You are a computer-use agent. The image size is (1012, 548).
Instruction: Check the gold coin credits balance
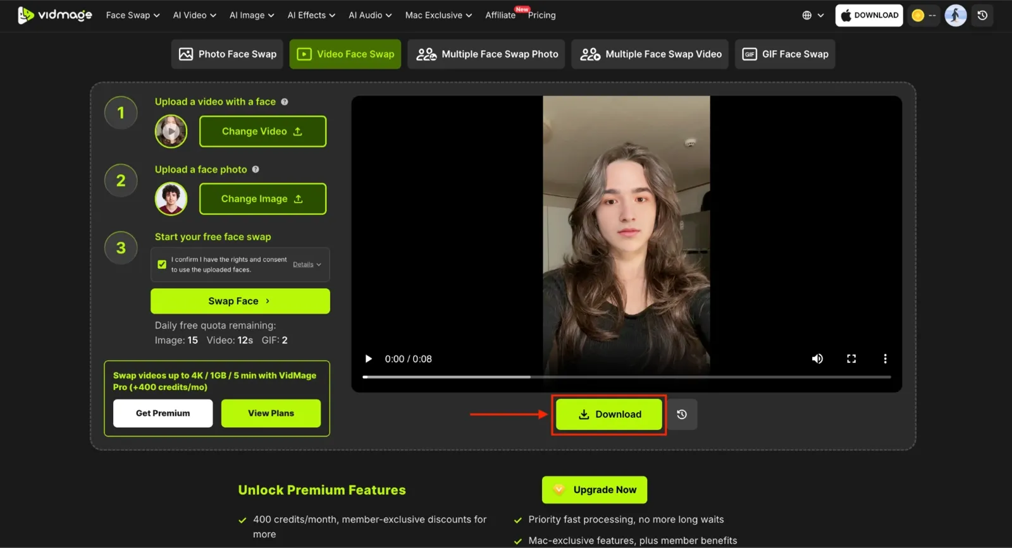click(x=923, y=15)
